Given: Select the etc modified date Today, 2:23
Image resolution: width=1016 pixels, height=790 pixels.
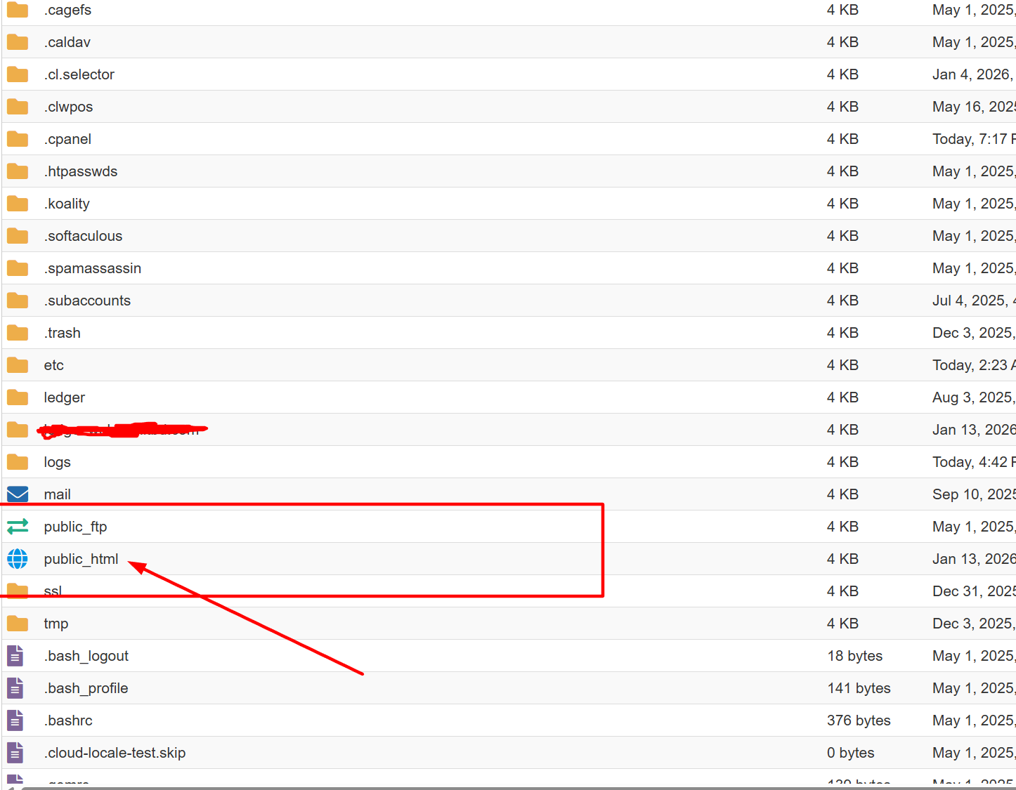Looking at the screenshot, I should 974,365.
